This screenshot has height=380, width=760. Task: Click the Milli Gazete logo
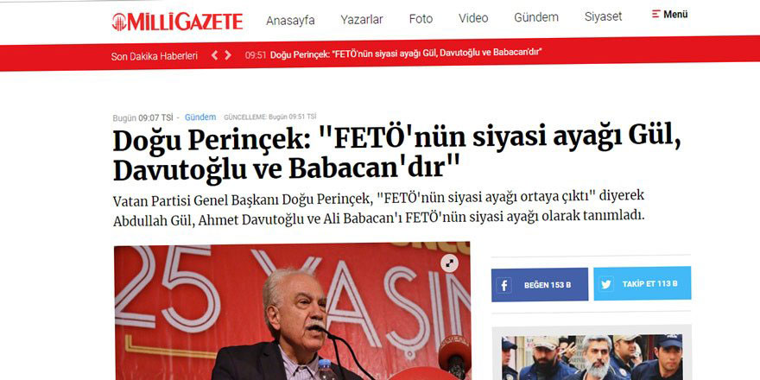[x=177, y=22]
